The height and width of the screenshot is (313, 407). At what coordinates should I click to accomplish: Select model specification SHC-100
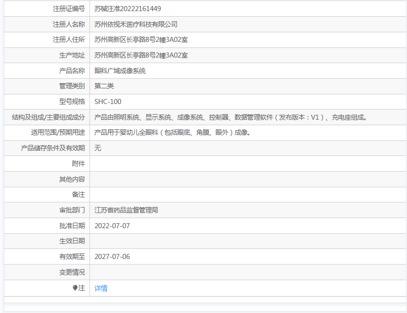point(108,101)
